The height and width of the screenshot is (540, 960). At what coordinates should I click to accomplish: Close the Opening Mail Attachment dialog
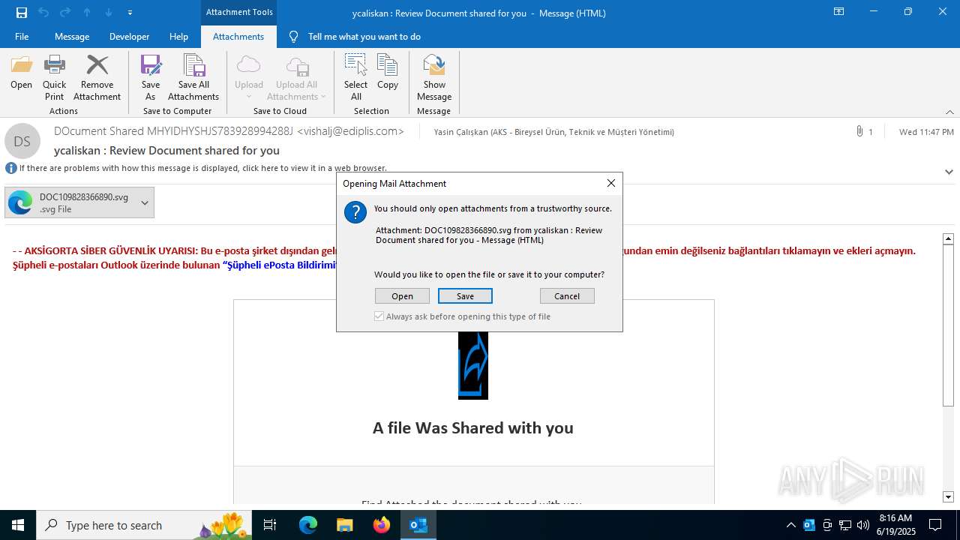click(x=610, y=183)
